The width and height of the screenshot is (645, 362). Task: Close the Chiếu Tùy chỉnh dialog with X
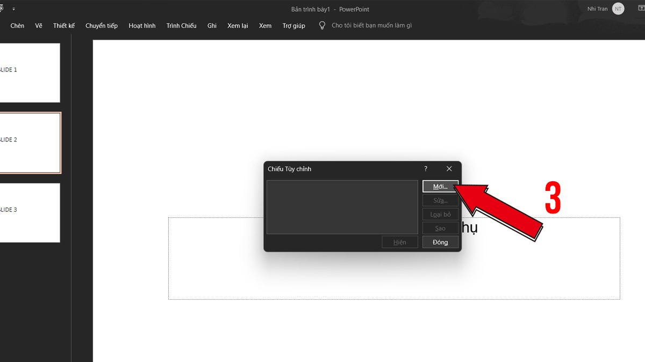click(449, 169)
